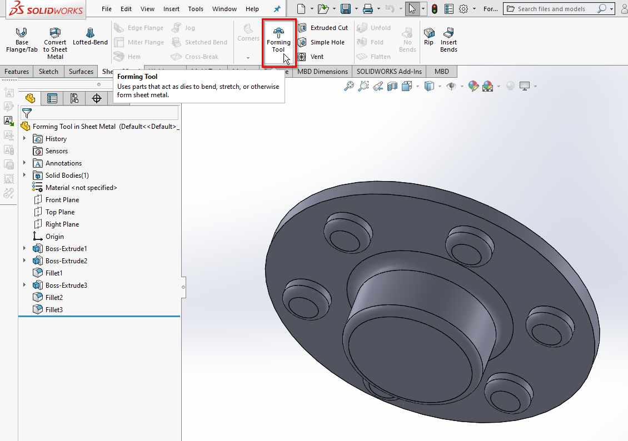The image size is (628, 441).
Task: Open the ConfigurationManager tab icon
Action: tap(74, 98)
